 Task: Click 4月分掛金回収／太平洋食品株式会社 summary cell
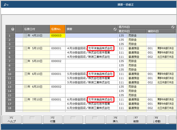[91, 48]
